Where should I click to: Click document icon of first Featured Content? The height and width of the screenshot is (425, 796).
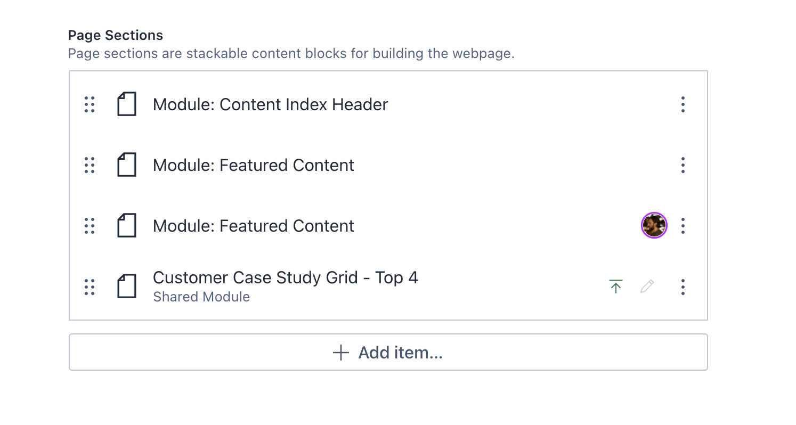coord(127,165)
